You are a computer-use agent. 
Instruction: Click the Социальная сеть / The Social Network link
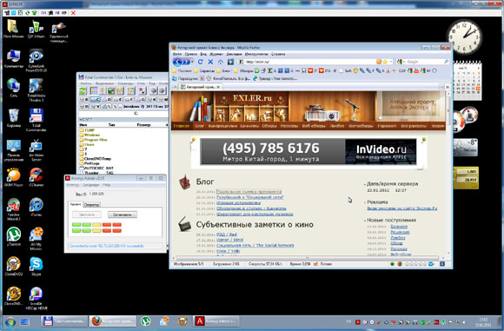pos(255,245)
